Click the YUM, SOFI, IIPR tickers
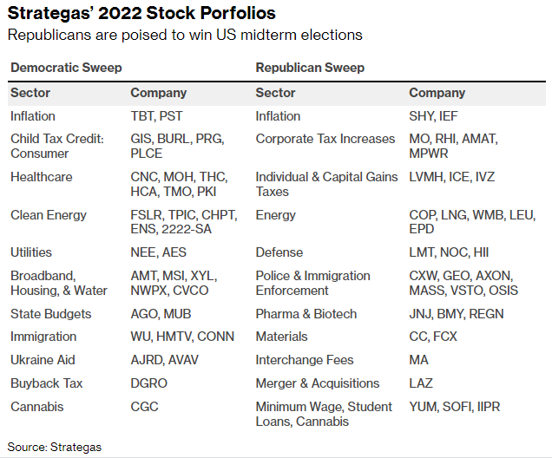 [454, 406]
